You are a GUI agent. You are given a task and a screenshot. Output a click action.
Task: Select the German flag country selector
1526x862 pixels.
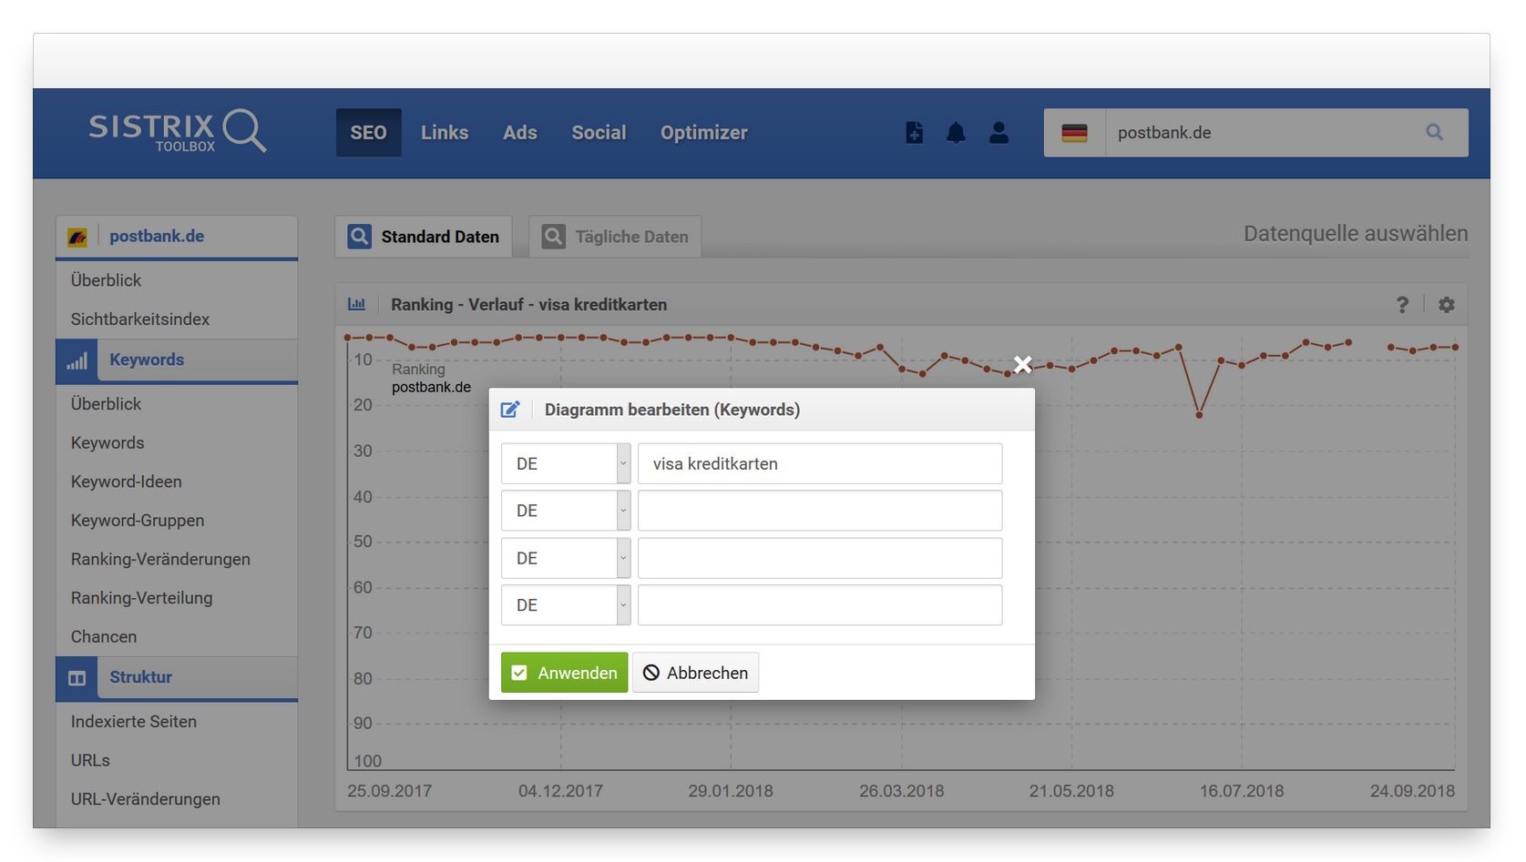pos(1074,133)
